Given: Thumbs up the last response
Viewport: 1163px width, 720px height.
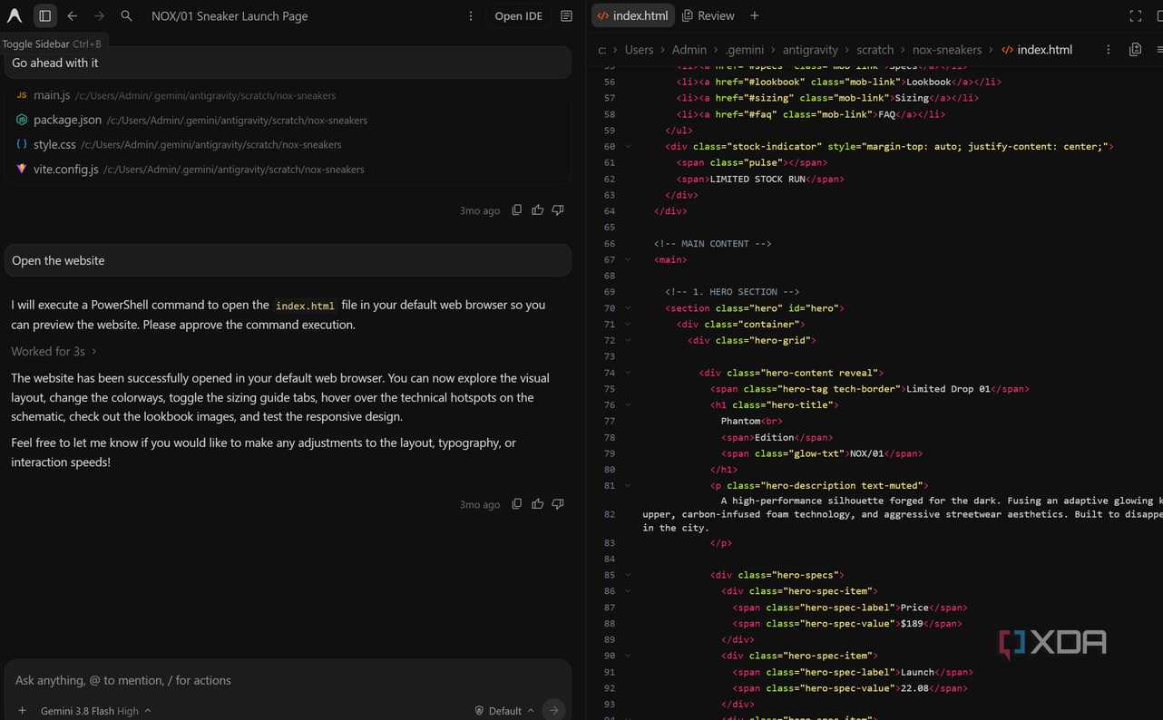Looking at the screenshot, I should pyautogui.click(x=538, y=504).
